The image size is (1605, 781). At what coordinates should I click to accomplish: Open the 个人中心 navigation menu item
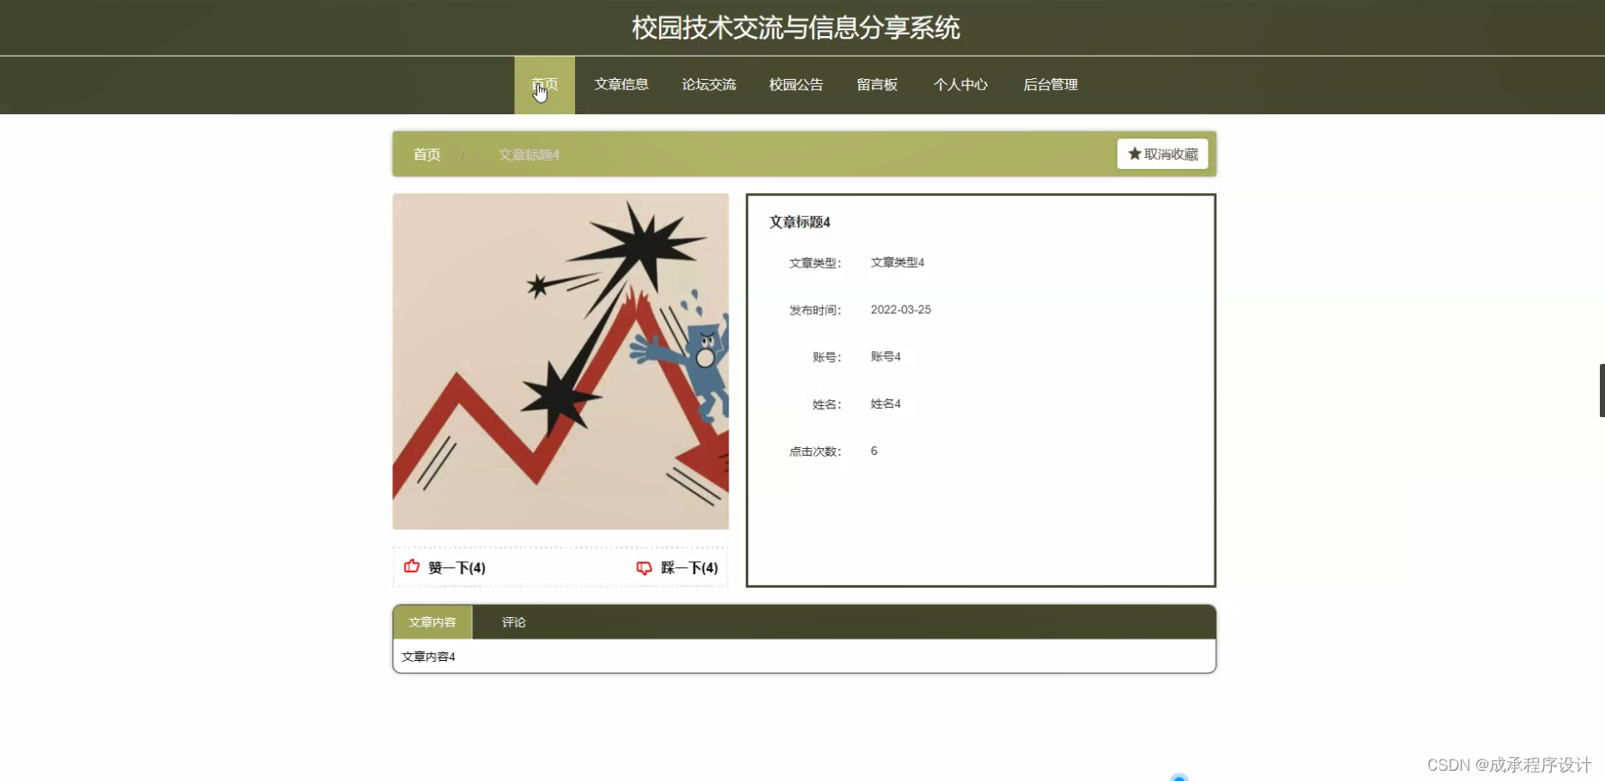click(960, 85)
